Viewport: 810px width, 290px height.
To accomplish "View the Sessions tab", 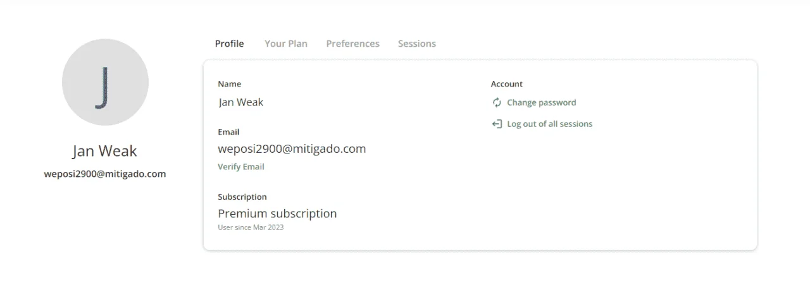I will 417,44.
